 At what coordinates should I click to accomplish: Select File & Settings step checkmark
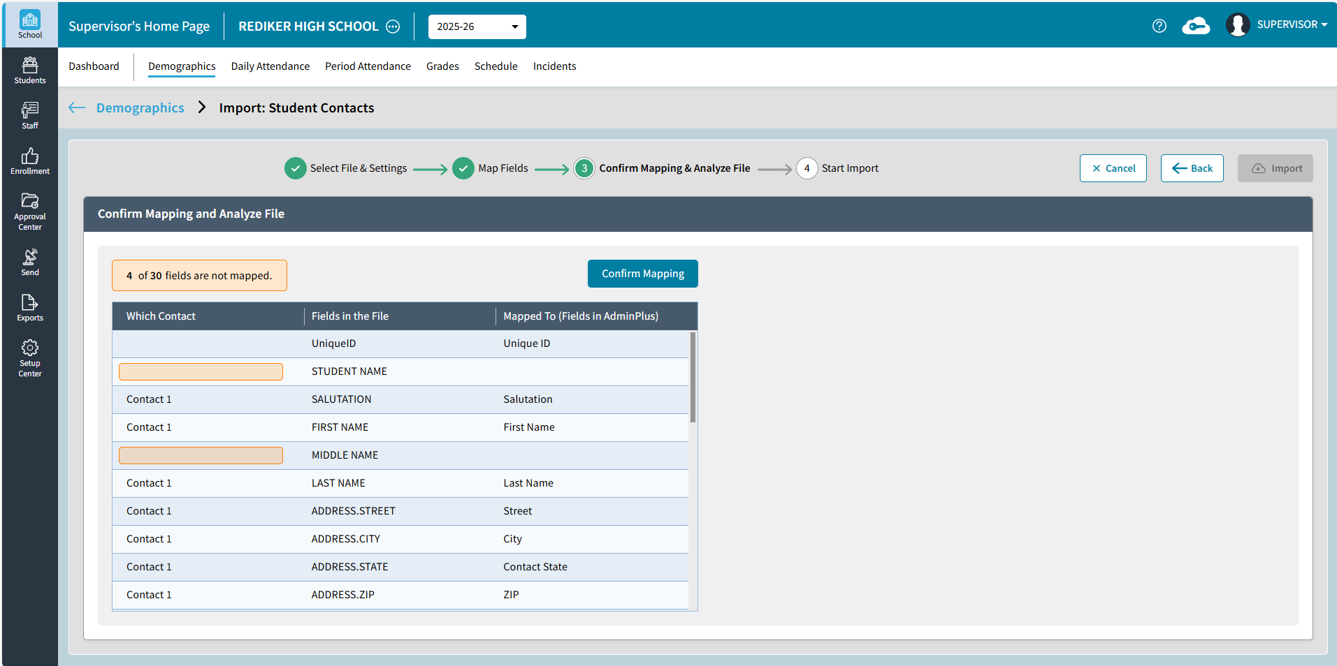point(296,168)
